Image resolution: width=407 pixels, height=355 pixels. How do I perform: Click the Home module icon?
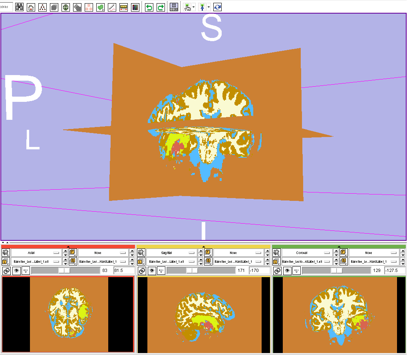pyautogui.click(x=30, y=7)
